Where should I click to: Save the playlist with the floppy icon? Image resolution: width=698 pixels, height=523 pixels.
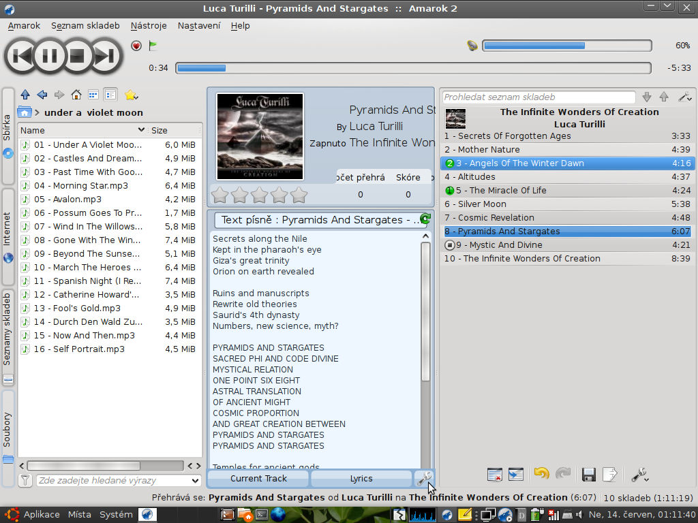coord(588,475)
